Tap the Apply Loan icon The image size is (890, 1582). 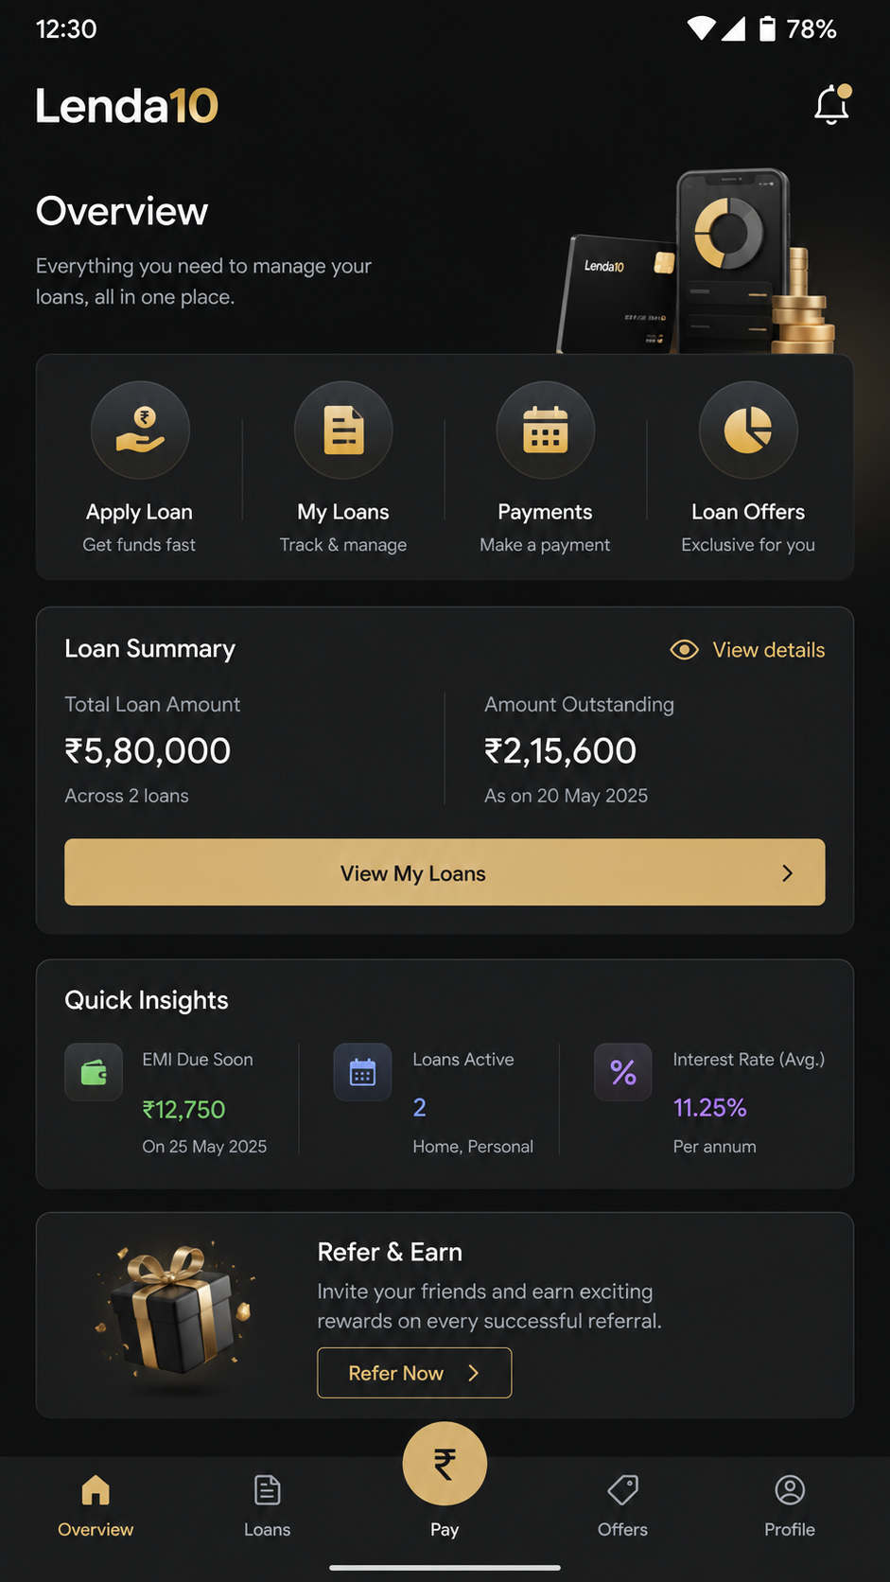[x=140, y=431]
